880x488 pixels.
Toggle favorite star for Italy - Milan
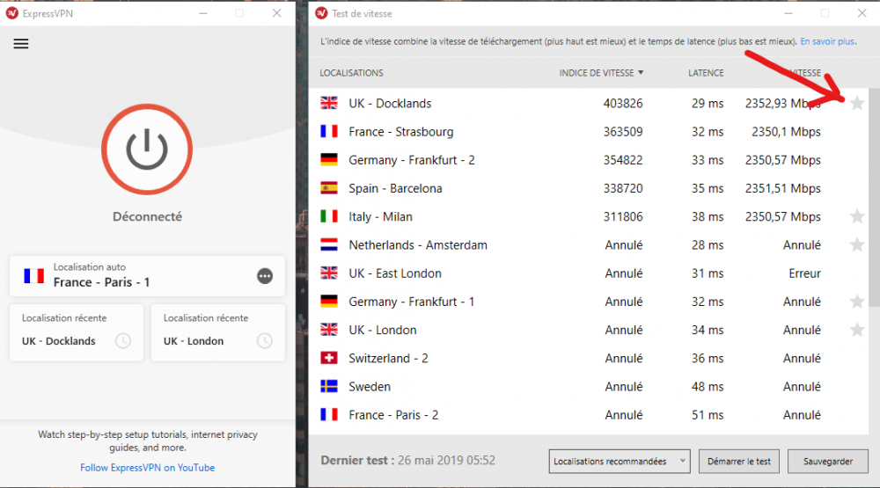point(857,216)
